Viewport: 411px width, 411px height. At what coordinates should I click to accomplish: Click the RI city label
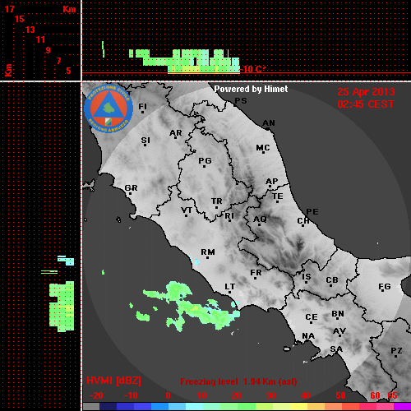tap(229, 216)
